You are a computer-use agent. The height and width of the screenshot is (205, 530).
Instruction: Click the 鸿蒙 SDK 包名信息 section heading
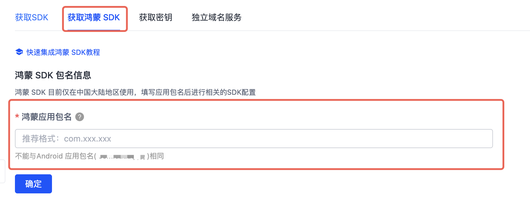point(53,75)
